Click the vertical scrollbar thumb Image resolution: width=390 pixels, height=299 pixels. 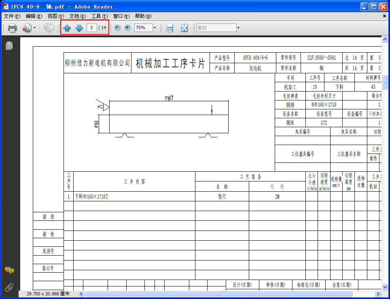tap(384, 82)
